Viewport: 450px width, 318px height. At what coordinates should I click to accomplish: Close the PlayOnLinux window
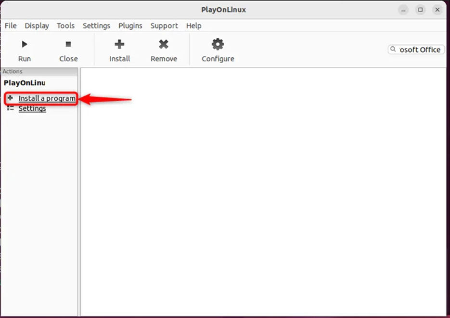(437, 10)
